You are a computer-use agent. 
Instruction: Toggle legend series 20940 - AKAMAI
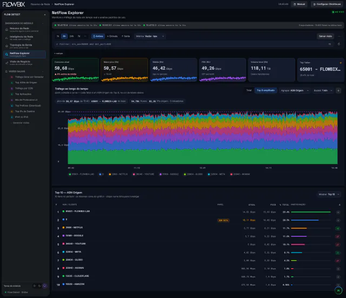point(240,174)
